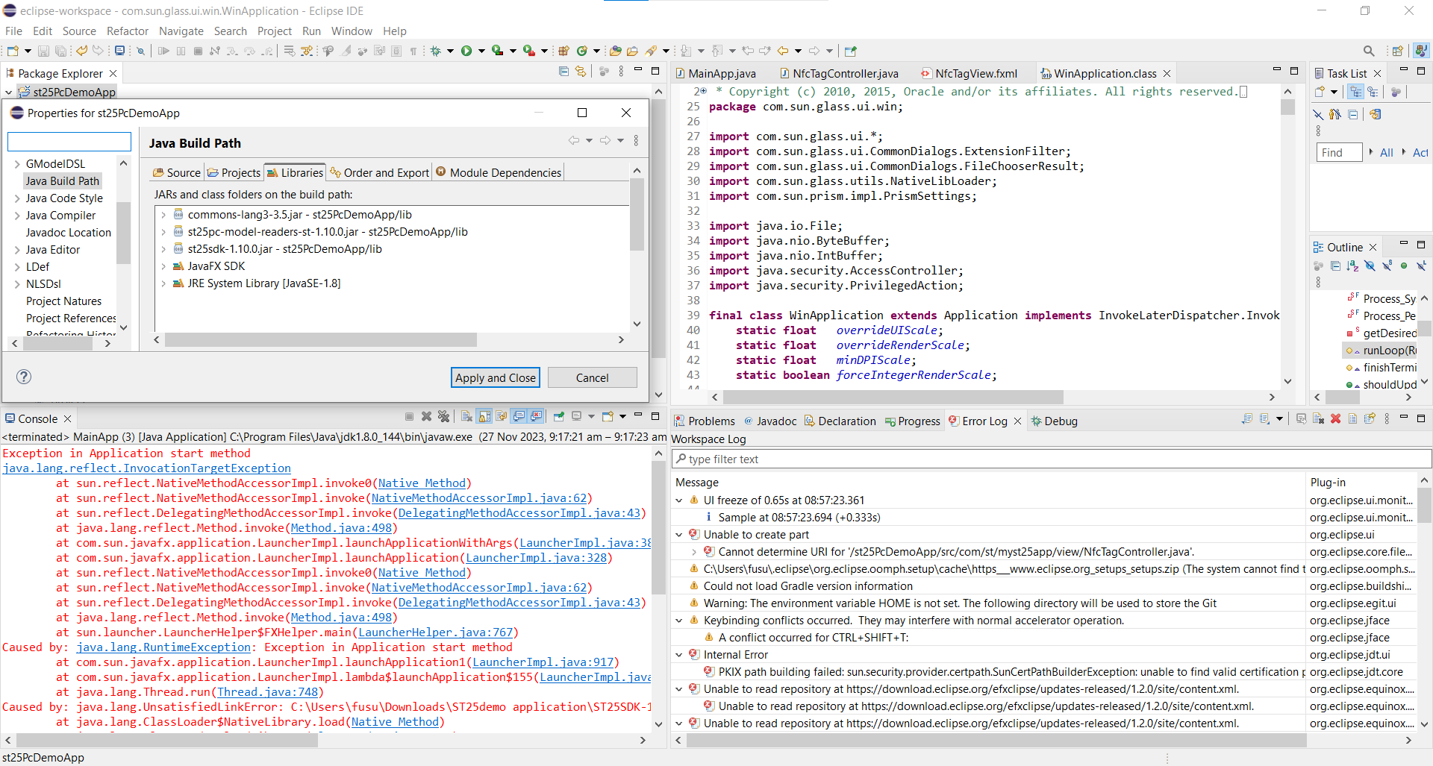The height and width of the screenshot is (766, 1433).
Task: Open LauncherImpl.java:328 from the stack trace
Action: click(x=536, y=558)
